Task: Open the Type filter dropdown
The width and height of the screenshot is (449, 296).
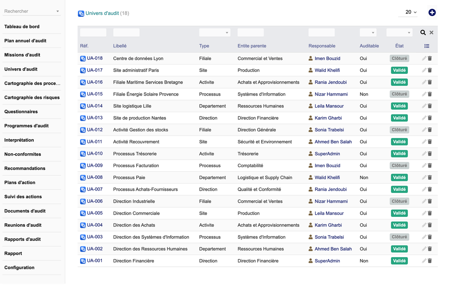Action: (x=215, y=32)
